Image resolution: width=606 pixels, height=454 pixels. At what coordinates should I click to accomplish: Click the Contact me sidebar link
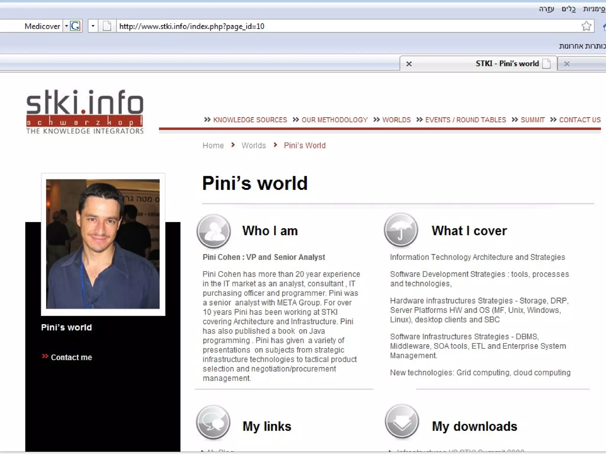[71, 357]
